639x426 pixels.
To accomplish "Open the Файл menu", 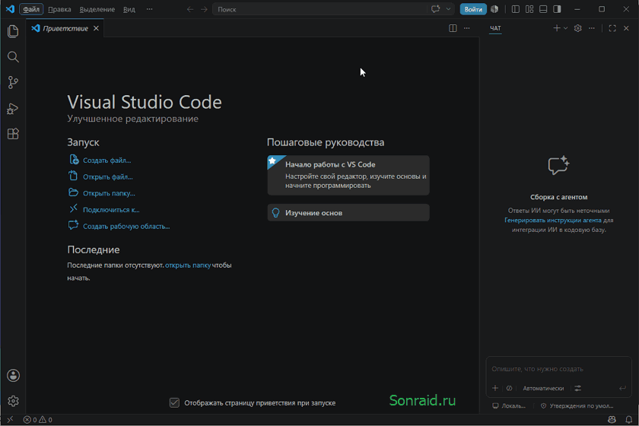I will 31,9.
